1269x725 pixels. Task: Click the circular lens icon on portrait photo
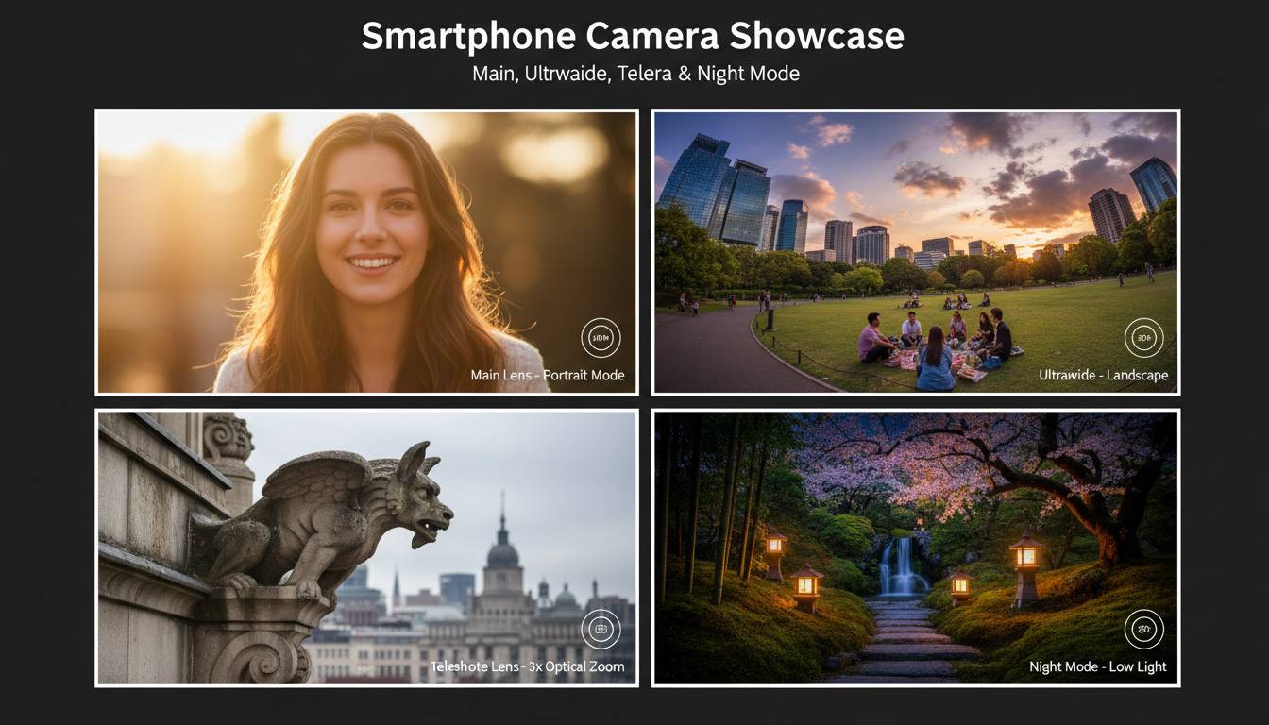[x=601, y=338]
